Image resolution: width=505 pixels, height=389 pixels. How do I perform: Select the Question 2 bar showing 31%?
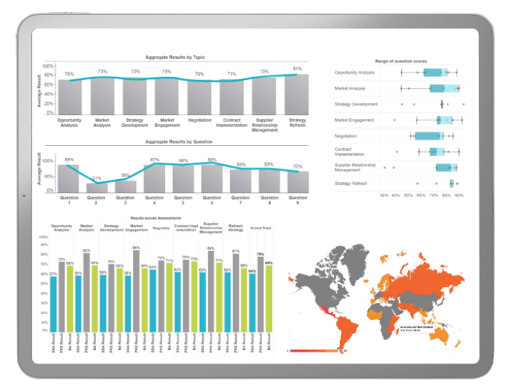tap(97, 188)
